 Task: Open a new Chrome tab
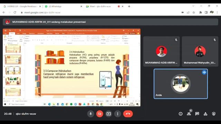(x=129, y=7)
